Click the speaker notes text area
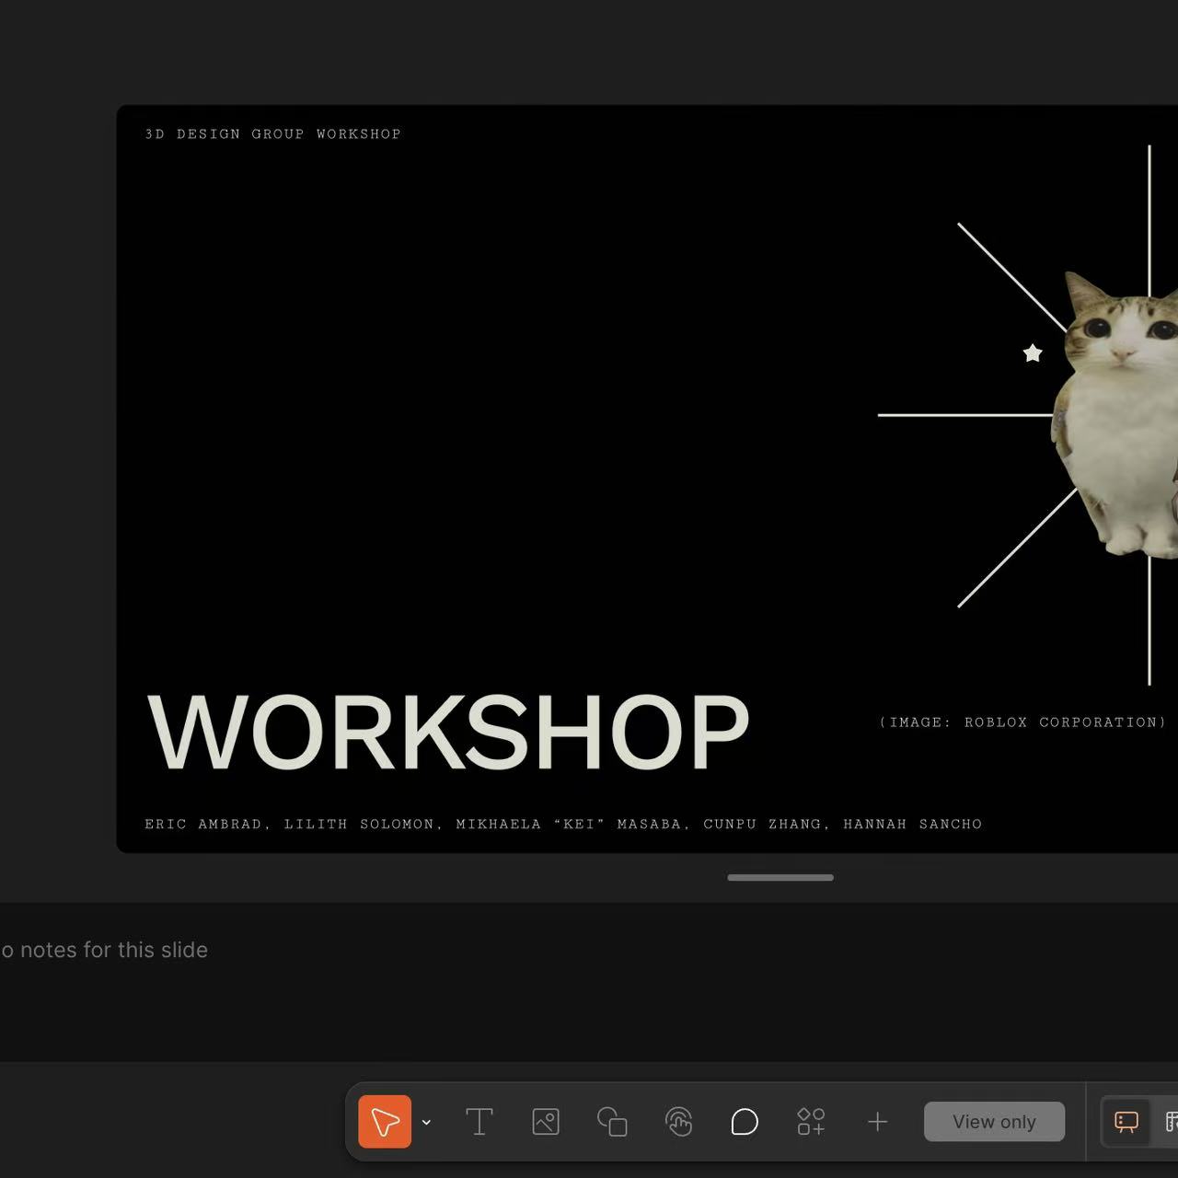This screenshot has height=1178, width=1178. point(105,950)
